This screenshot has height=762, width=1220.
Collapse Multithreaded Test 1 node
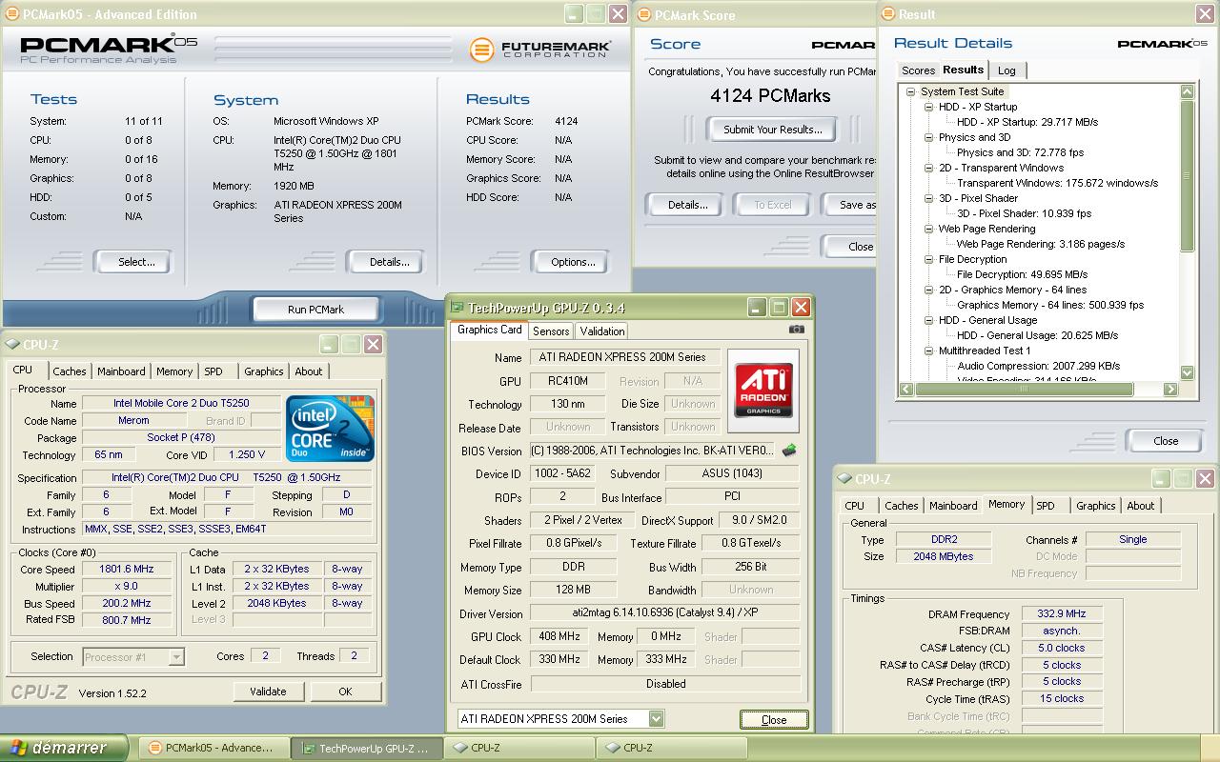[929, 351]
